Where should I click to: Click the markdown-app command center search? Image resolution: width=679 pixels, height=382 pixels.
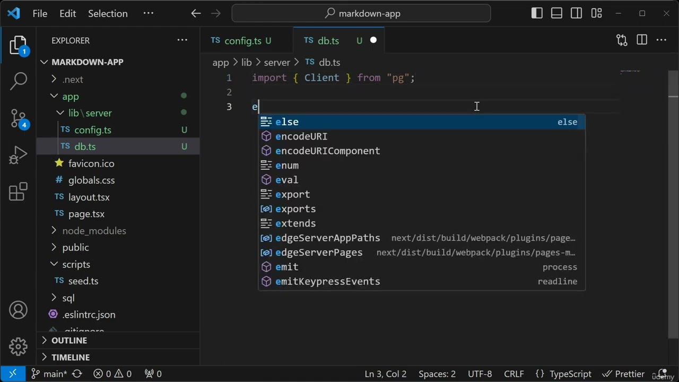tap(361, 14)
